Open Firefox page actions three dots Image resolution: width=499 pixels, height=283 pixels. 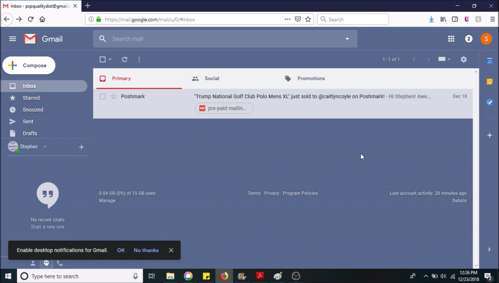point(287,19)
